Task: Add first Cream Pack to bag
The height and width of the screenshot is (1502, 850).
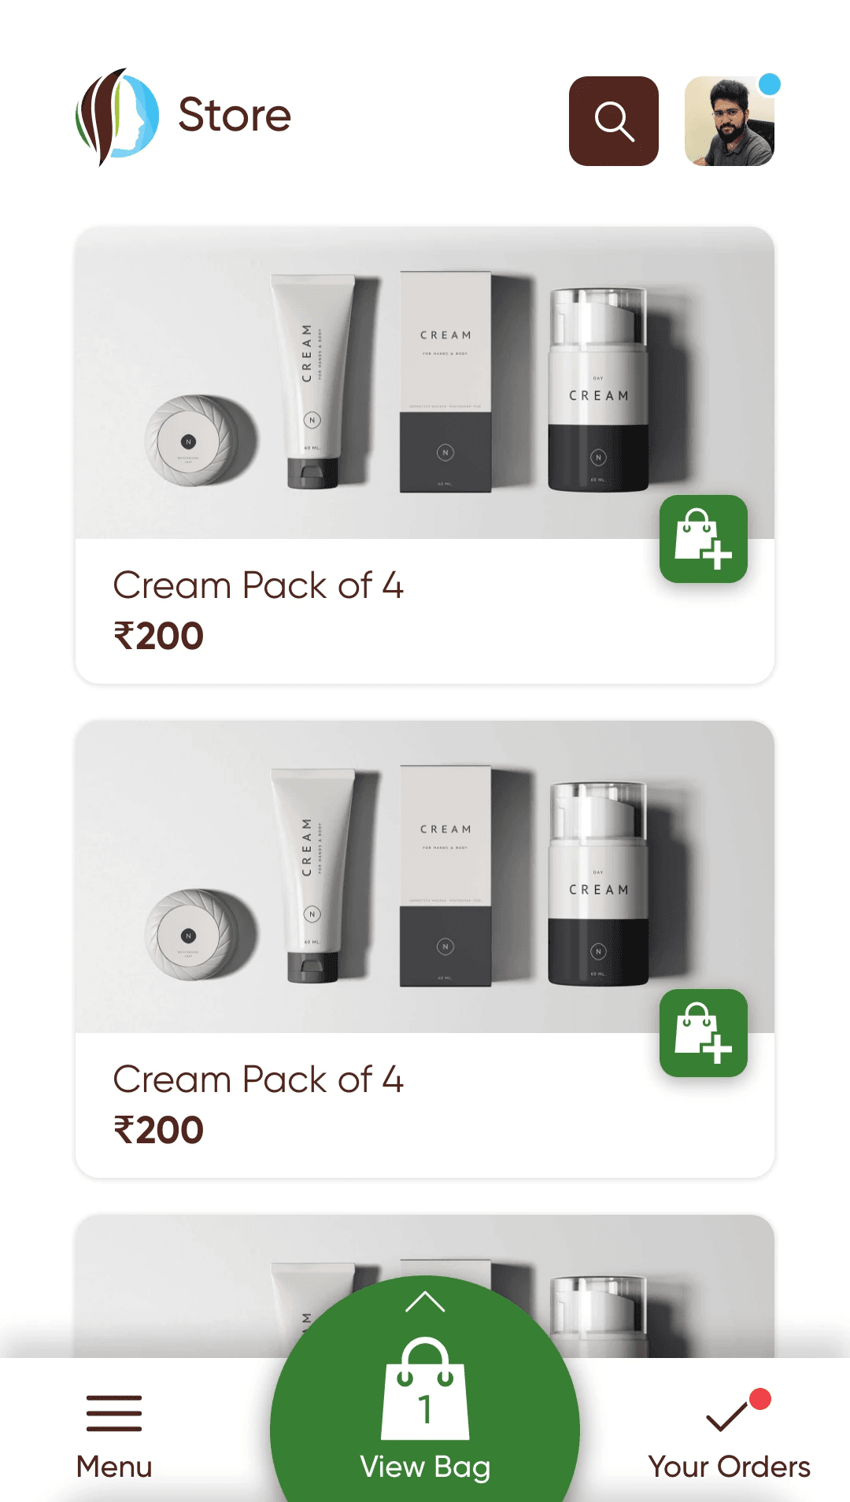Action: [704, 539]
